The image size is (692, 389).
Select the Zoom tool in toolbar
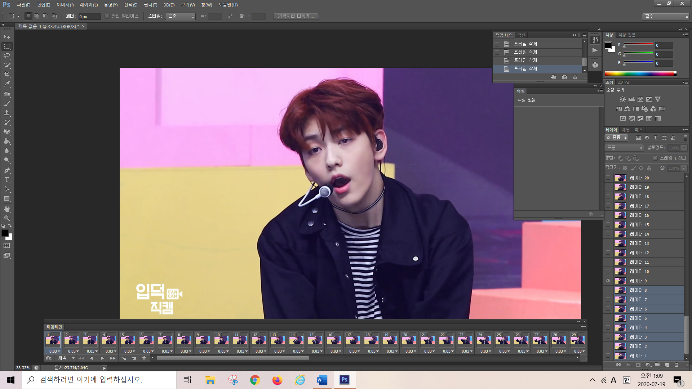click(7, 218)
